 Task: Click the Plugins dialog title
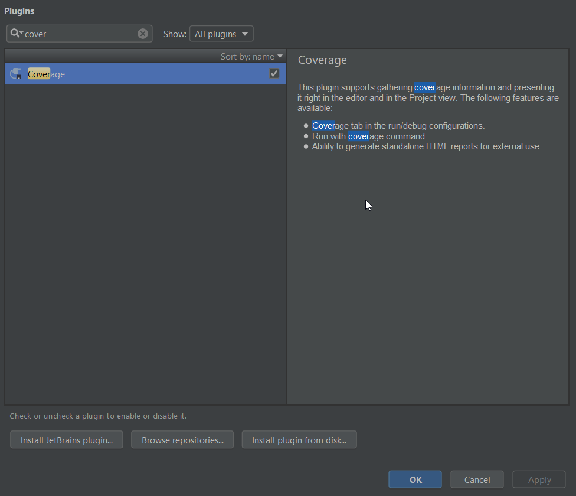click(19, 11)
